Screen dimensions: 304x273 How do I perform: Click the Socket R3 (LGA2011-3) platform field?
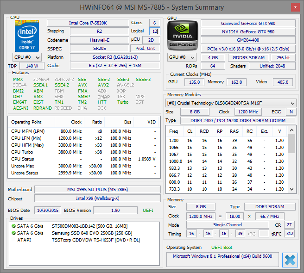[x=115, y=57]
